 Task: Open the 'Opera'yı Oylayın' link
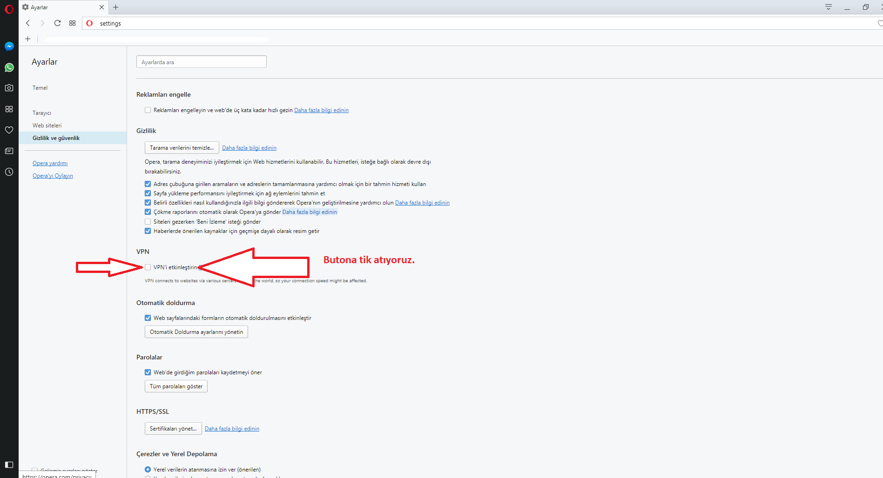pyautogui.click(x=53, y=176)
